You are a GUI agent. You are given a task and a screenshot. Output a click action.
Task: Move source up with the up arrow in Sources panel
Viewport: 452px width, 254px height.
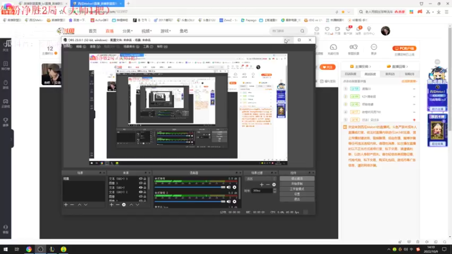tap(131, 204)
